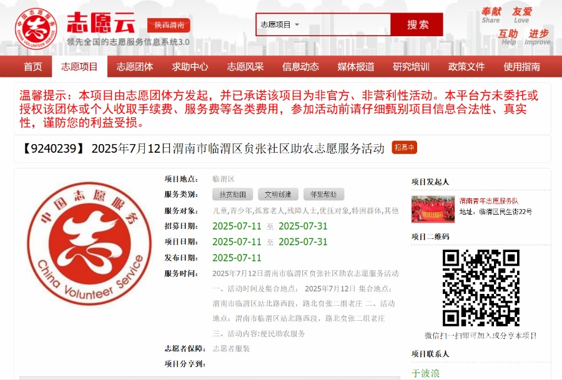Open the 志愿风采 menu item
The image size is (562, 380).
point(245,67)
